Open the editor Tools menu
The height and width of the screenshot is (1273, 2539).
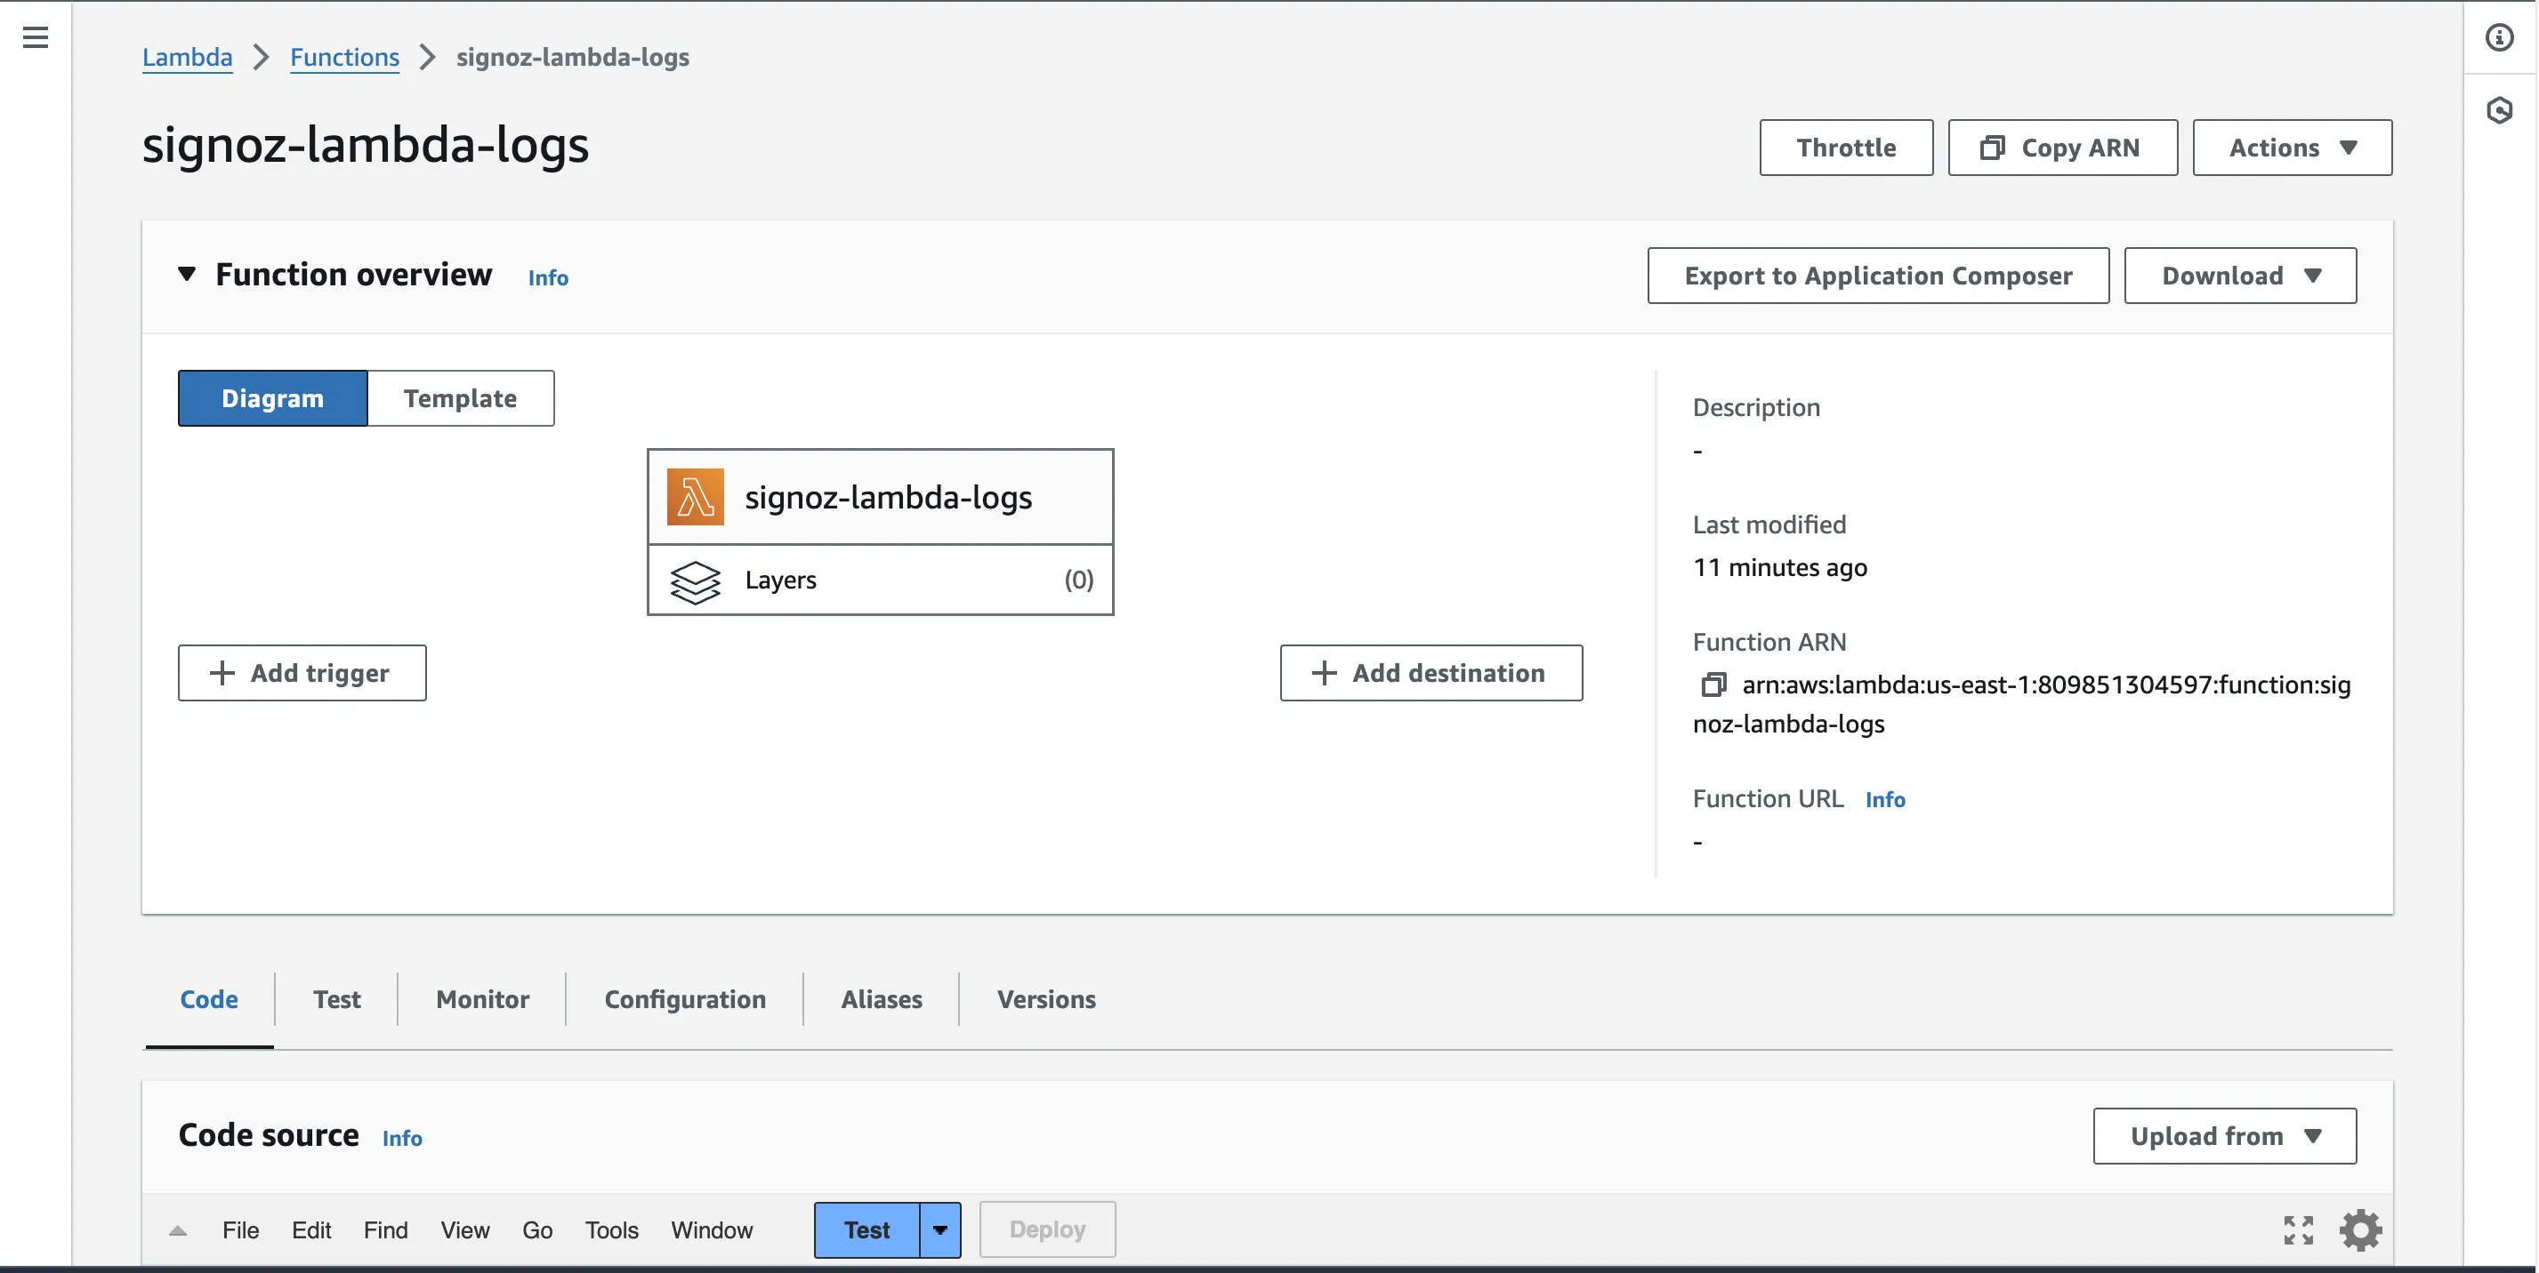point(612,1229)
